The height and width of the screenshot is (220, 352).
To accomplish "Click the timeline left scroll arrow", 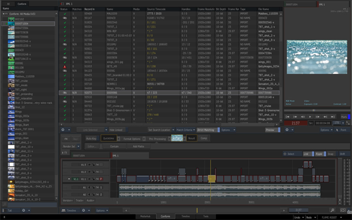I will coord(126,211).
